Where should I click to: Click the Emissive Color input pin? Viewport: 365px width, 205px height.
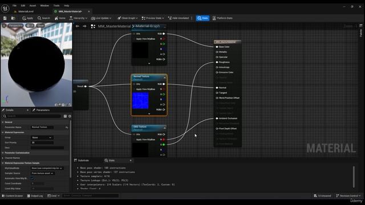(217, 72)
